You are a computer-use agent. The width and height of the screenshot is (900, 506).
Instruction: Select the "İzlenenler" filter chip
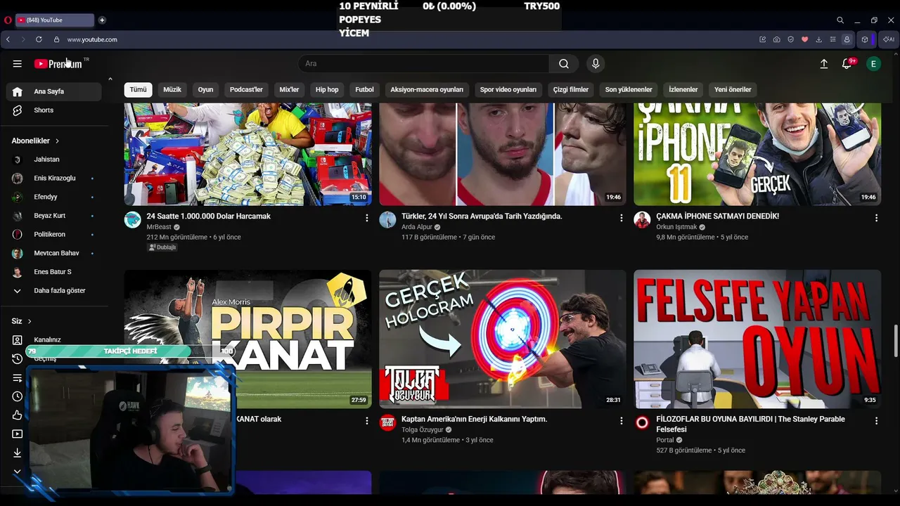(x=683, y=90)
